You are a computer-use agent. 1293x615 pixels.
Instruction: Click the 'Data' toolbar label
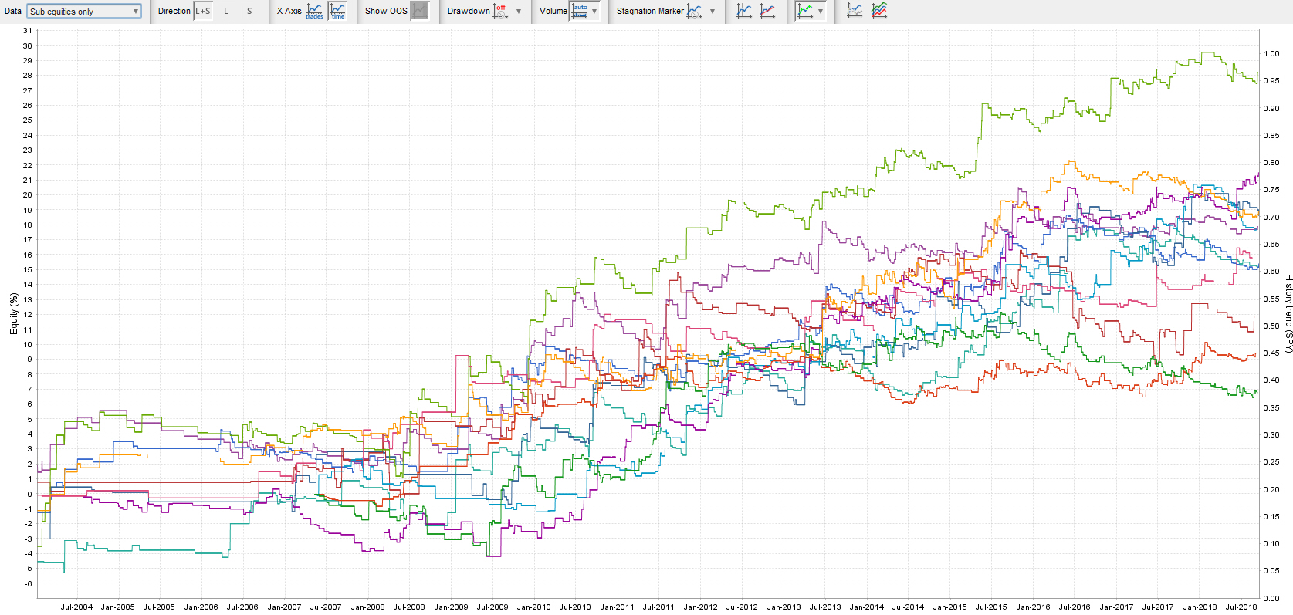click(x=13, y=11)
